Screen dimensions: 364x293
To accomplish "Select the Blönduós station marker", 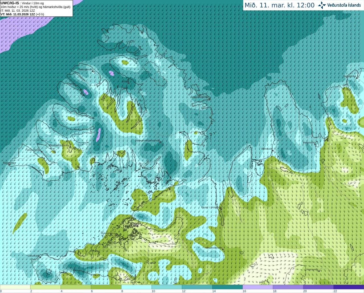I will 272,151.
